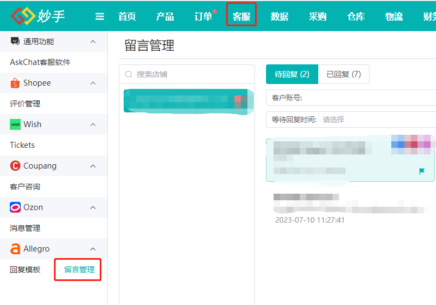Screen dimensions: 436x305
Task: Switch to the 已回复 (7) tab
Action: point(344,74)
